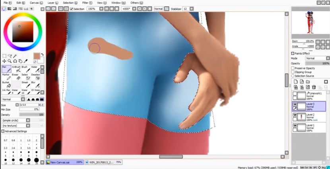The height and width of the screenshot is (169, 330).
Task: Open the layer blending Mode dropdown
Action: click(316, 58)
